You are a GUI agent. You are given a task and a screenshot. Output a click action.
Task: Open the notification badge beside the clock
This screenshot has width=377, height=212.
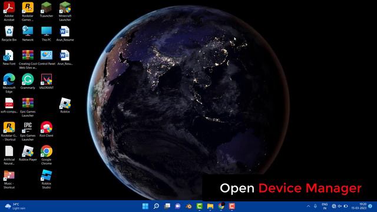coord(371,206)
